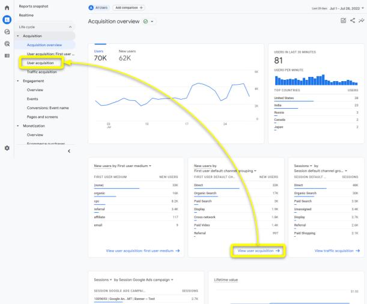Open the Explore icon in left rail
The height and width of the screenshot is (304, 367).
click(7, 32)
